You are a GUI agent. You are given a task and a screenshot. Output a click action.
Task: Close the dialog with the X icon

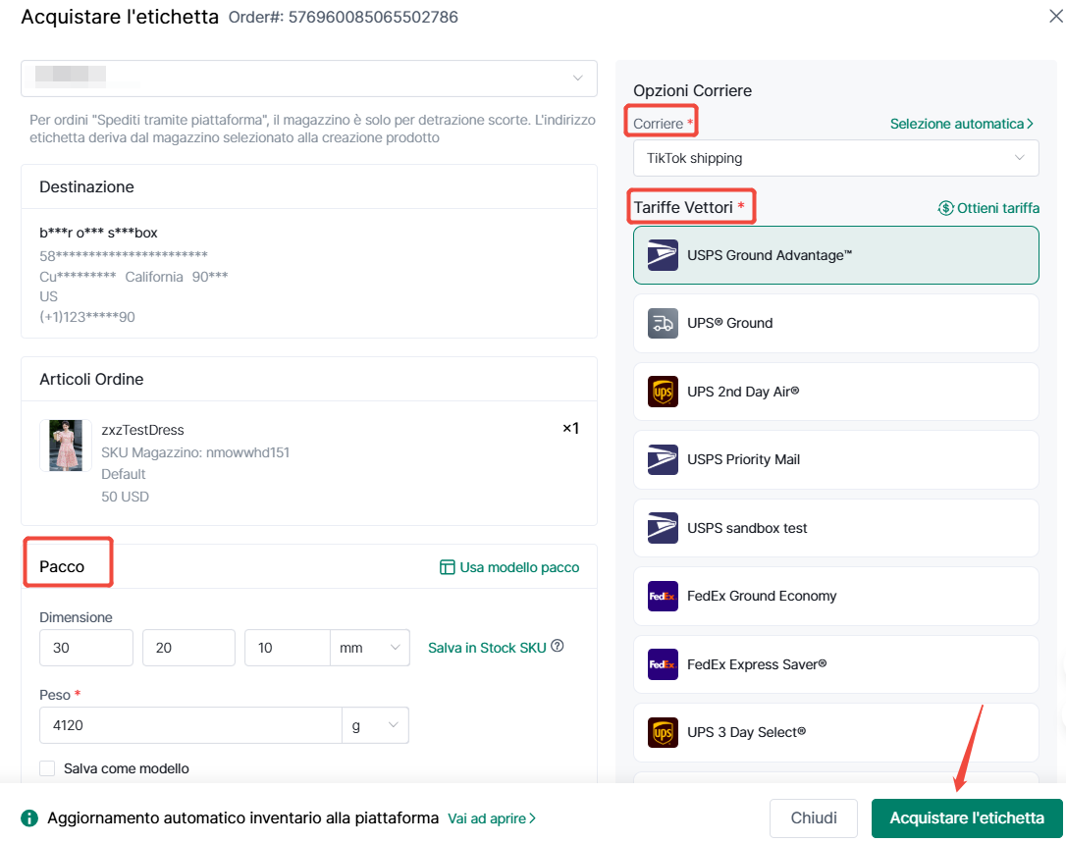coord(1055,15)
